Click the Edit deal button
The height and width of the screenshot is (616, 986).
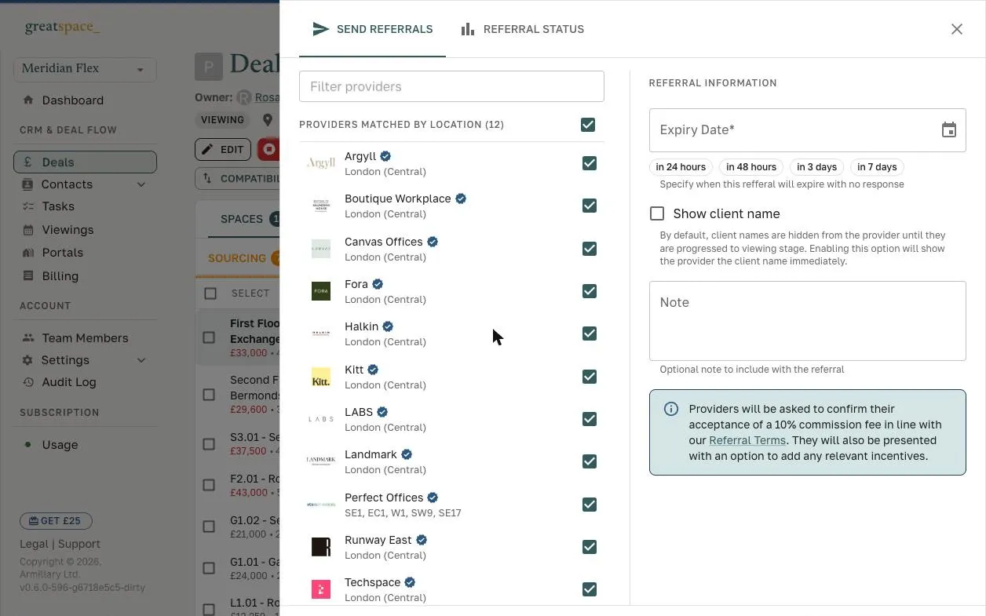pyautogui.click(x=223, y=149)
